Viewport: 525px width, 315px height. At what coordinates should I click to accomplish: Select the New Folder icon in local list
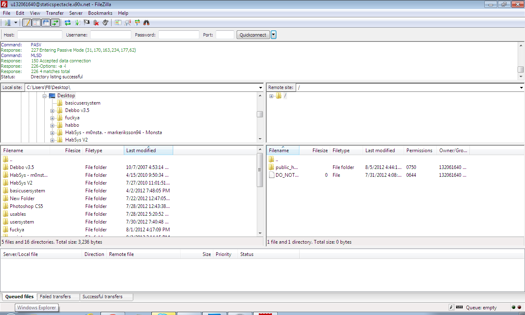click(x=5, y=199)
